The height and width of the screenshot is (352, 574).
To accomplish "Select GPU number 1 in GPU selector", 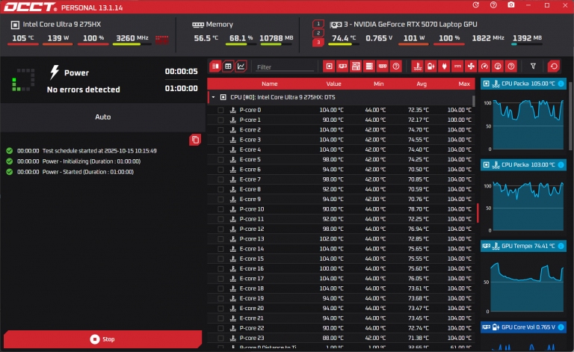I will pyautogui.click(x=319, y=24).
